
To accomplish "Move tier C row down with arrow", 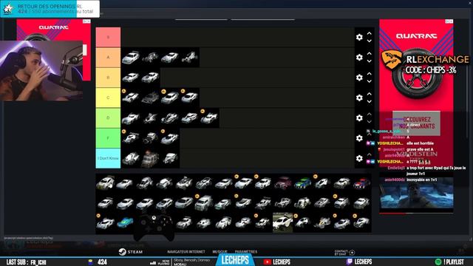I will point(370,102).
